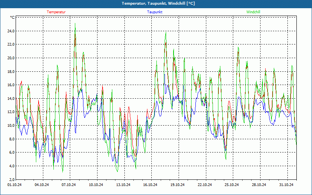Click the blue Taupunkt legend label
This screenshot has height=195, width=312.
tap(154, 12)
